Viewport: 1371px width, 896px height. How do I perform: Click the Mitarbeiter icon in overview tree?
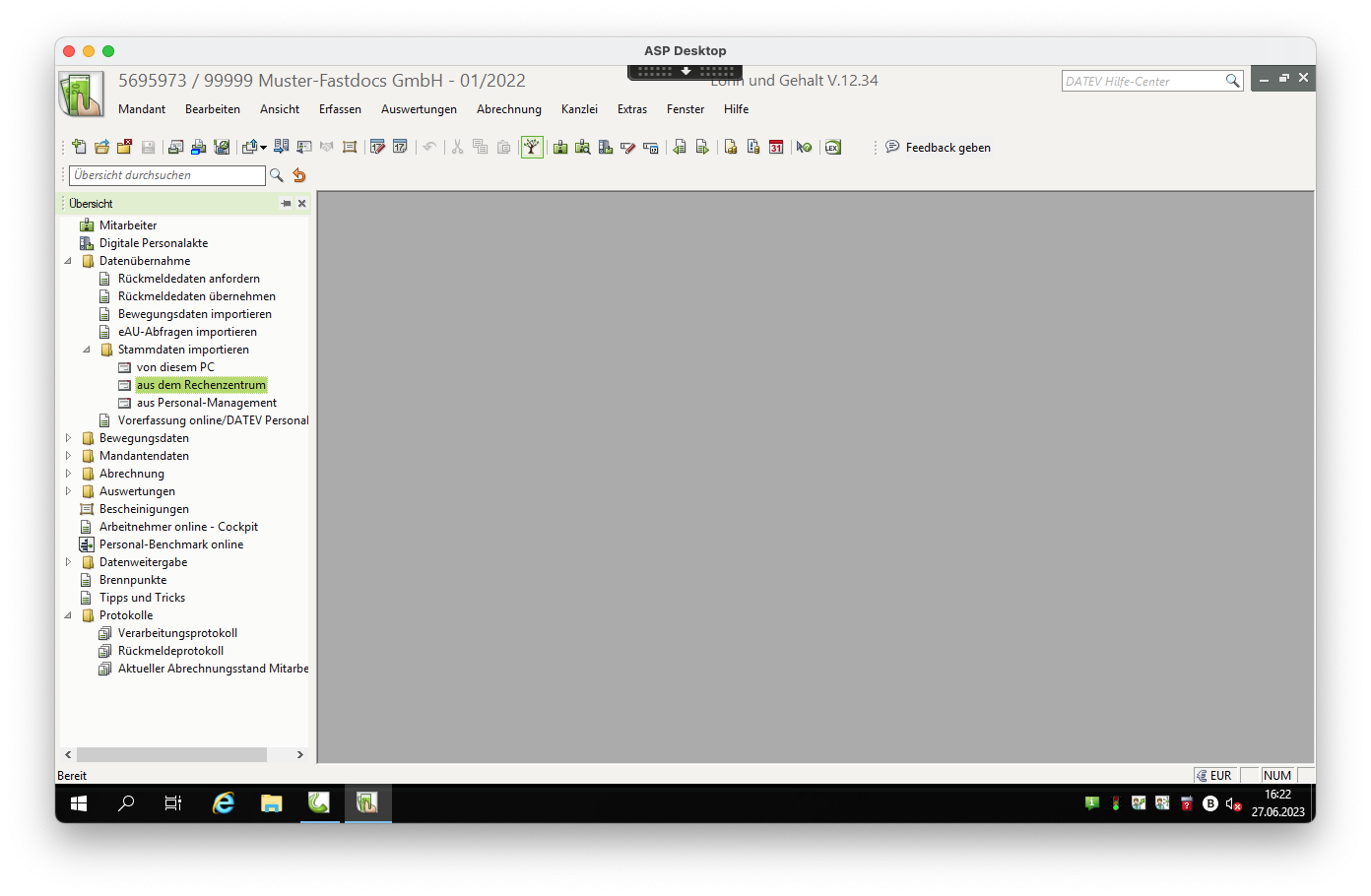(x=87, y=225)
